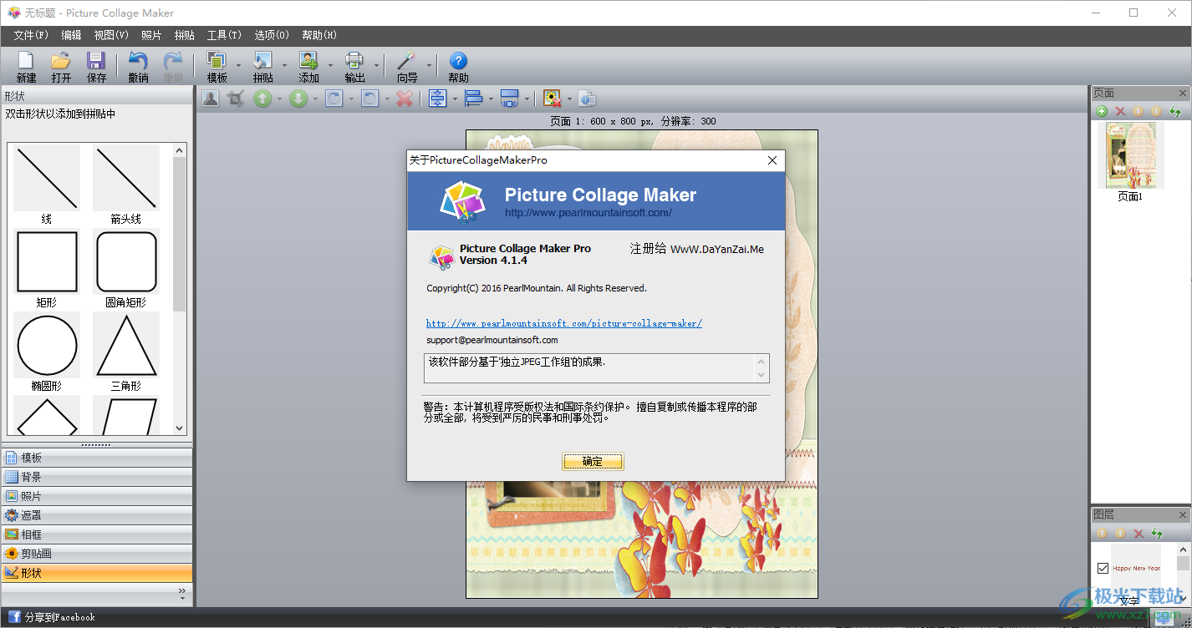The image size is (1192, 628).
Task: Open the 工具(T) menu
Action: pyautogui.click(x=224, y=35)
